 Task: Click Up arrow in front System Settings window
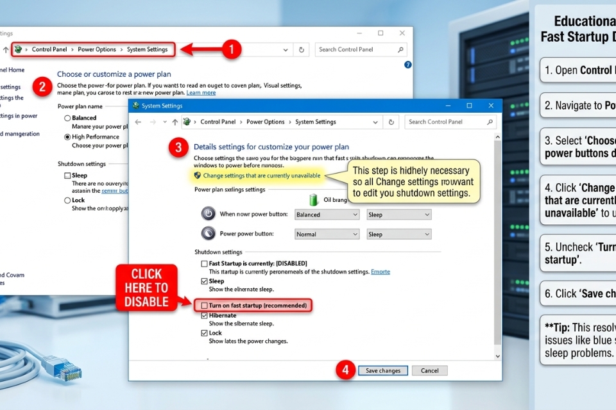pyautogui.click(x=175, y=122)
